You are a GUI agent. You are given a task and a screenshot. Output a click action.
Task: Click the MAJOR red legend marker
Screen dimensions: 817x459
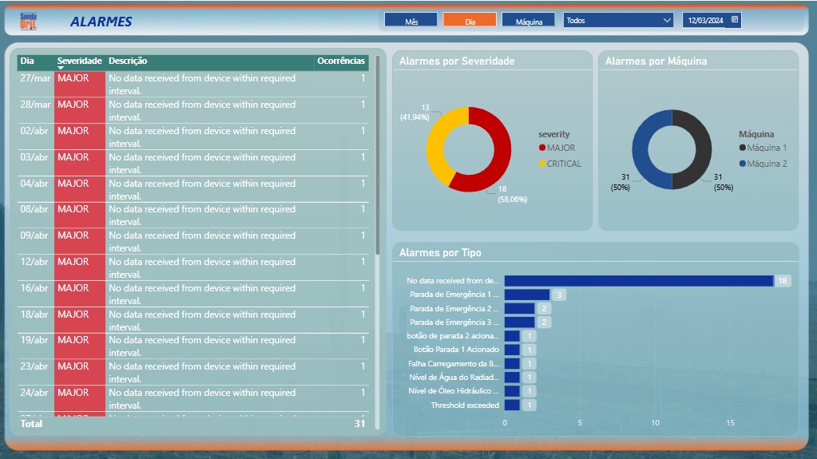(542, 148)
